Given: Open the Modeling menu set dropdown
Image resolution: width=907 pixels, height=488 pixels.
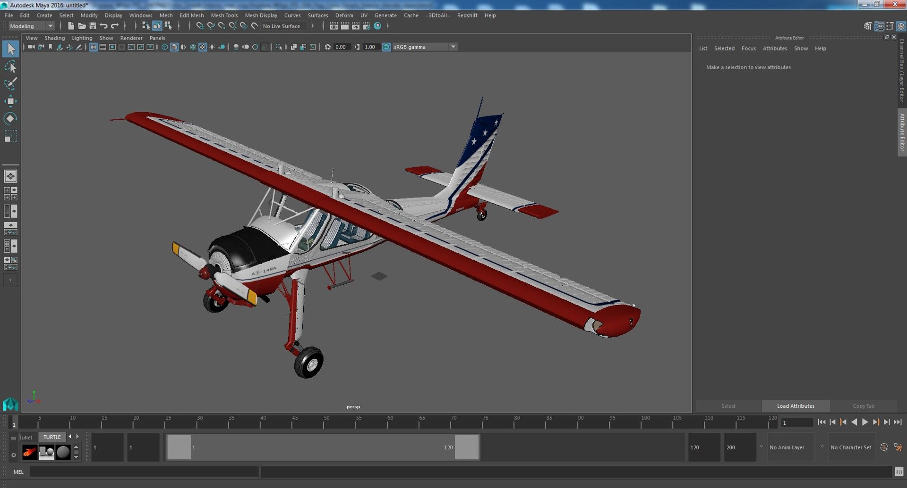Looking at the screenshot, I should point(32,26).
